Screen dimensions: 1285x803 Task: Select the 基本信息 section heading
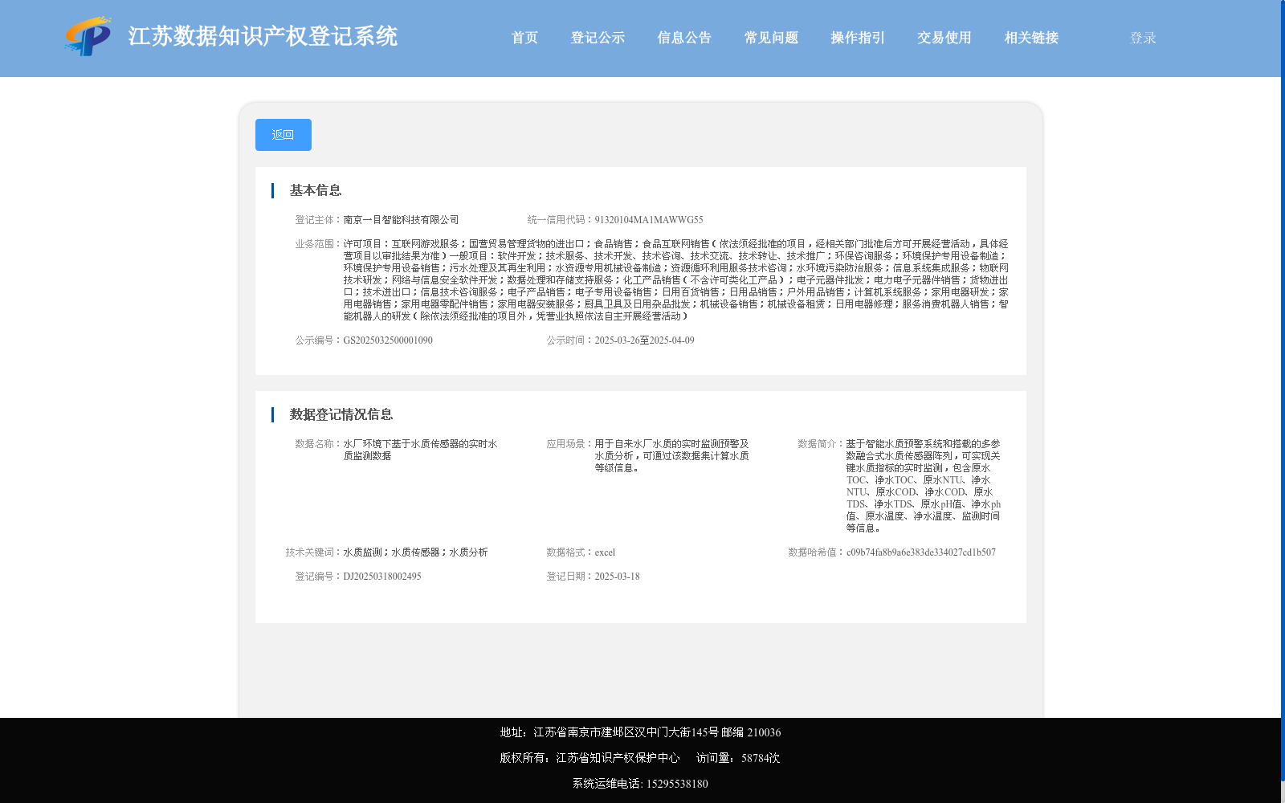pos(316,190)
